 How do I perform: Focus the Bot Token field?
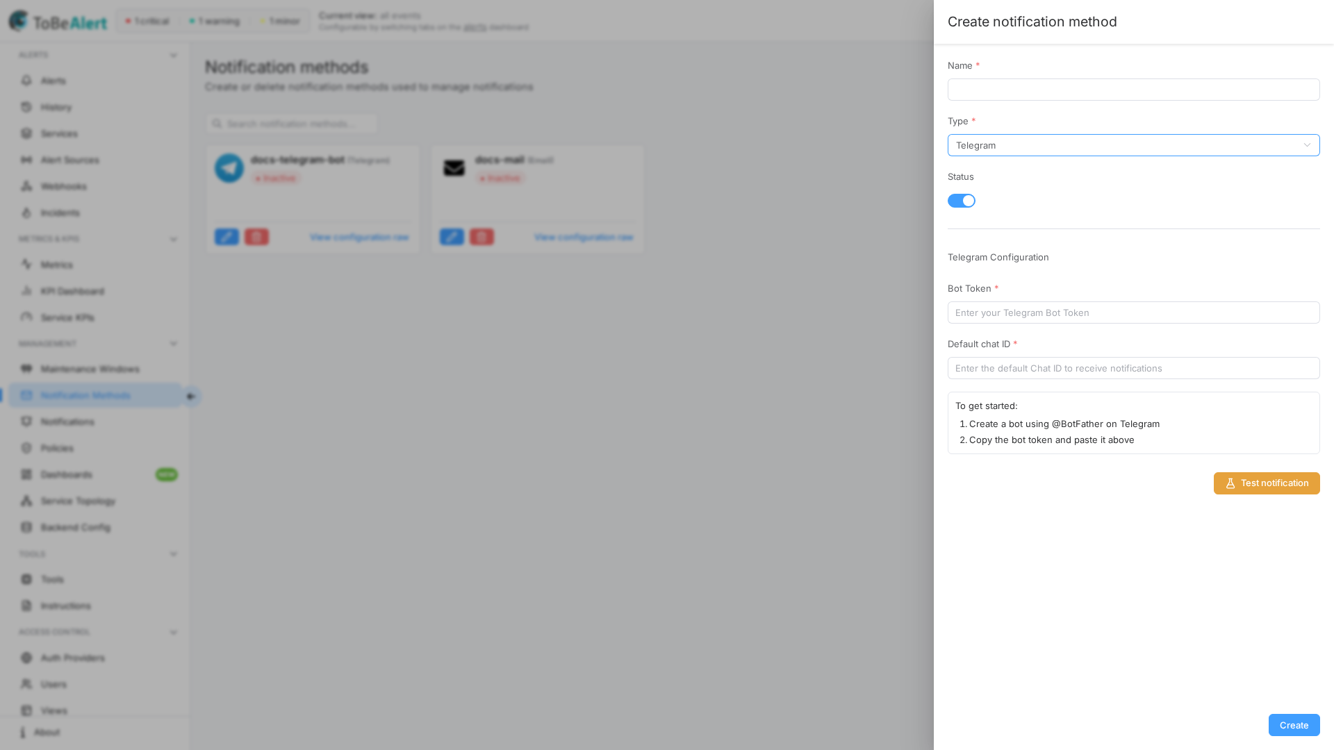[1133, 312]
